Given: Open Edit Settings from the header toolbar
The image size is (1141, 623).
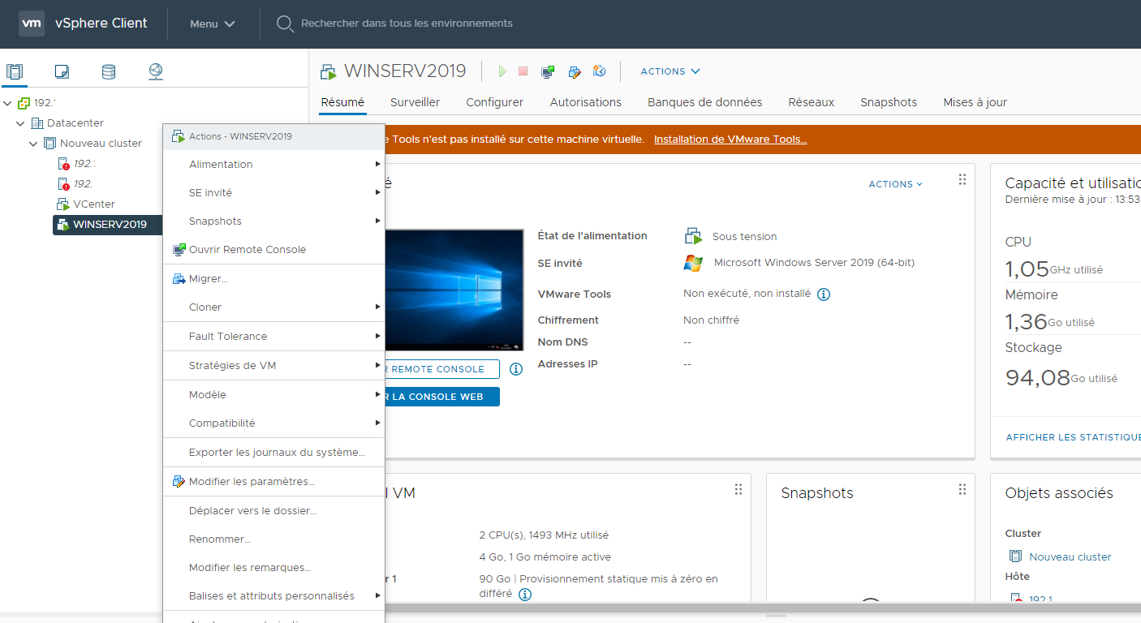Looking at the screenshot, I should [x=575, y=71].
